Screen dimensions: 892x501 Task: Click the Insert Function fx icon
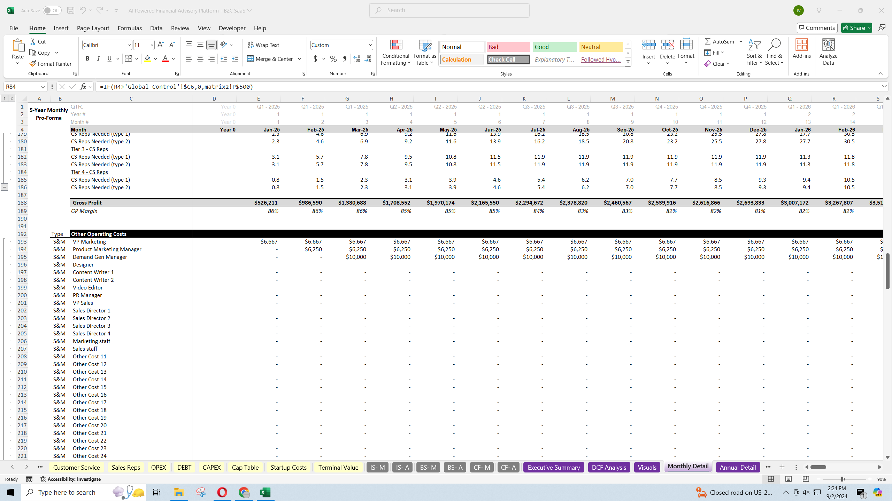point(83,87)
